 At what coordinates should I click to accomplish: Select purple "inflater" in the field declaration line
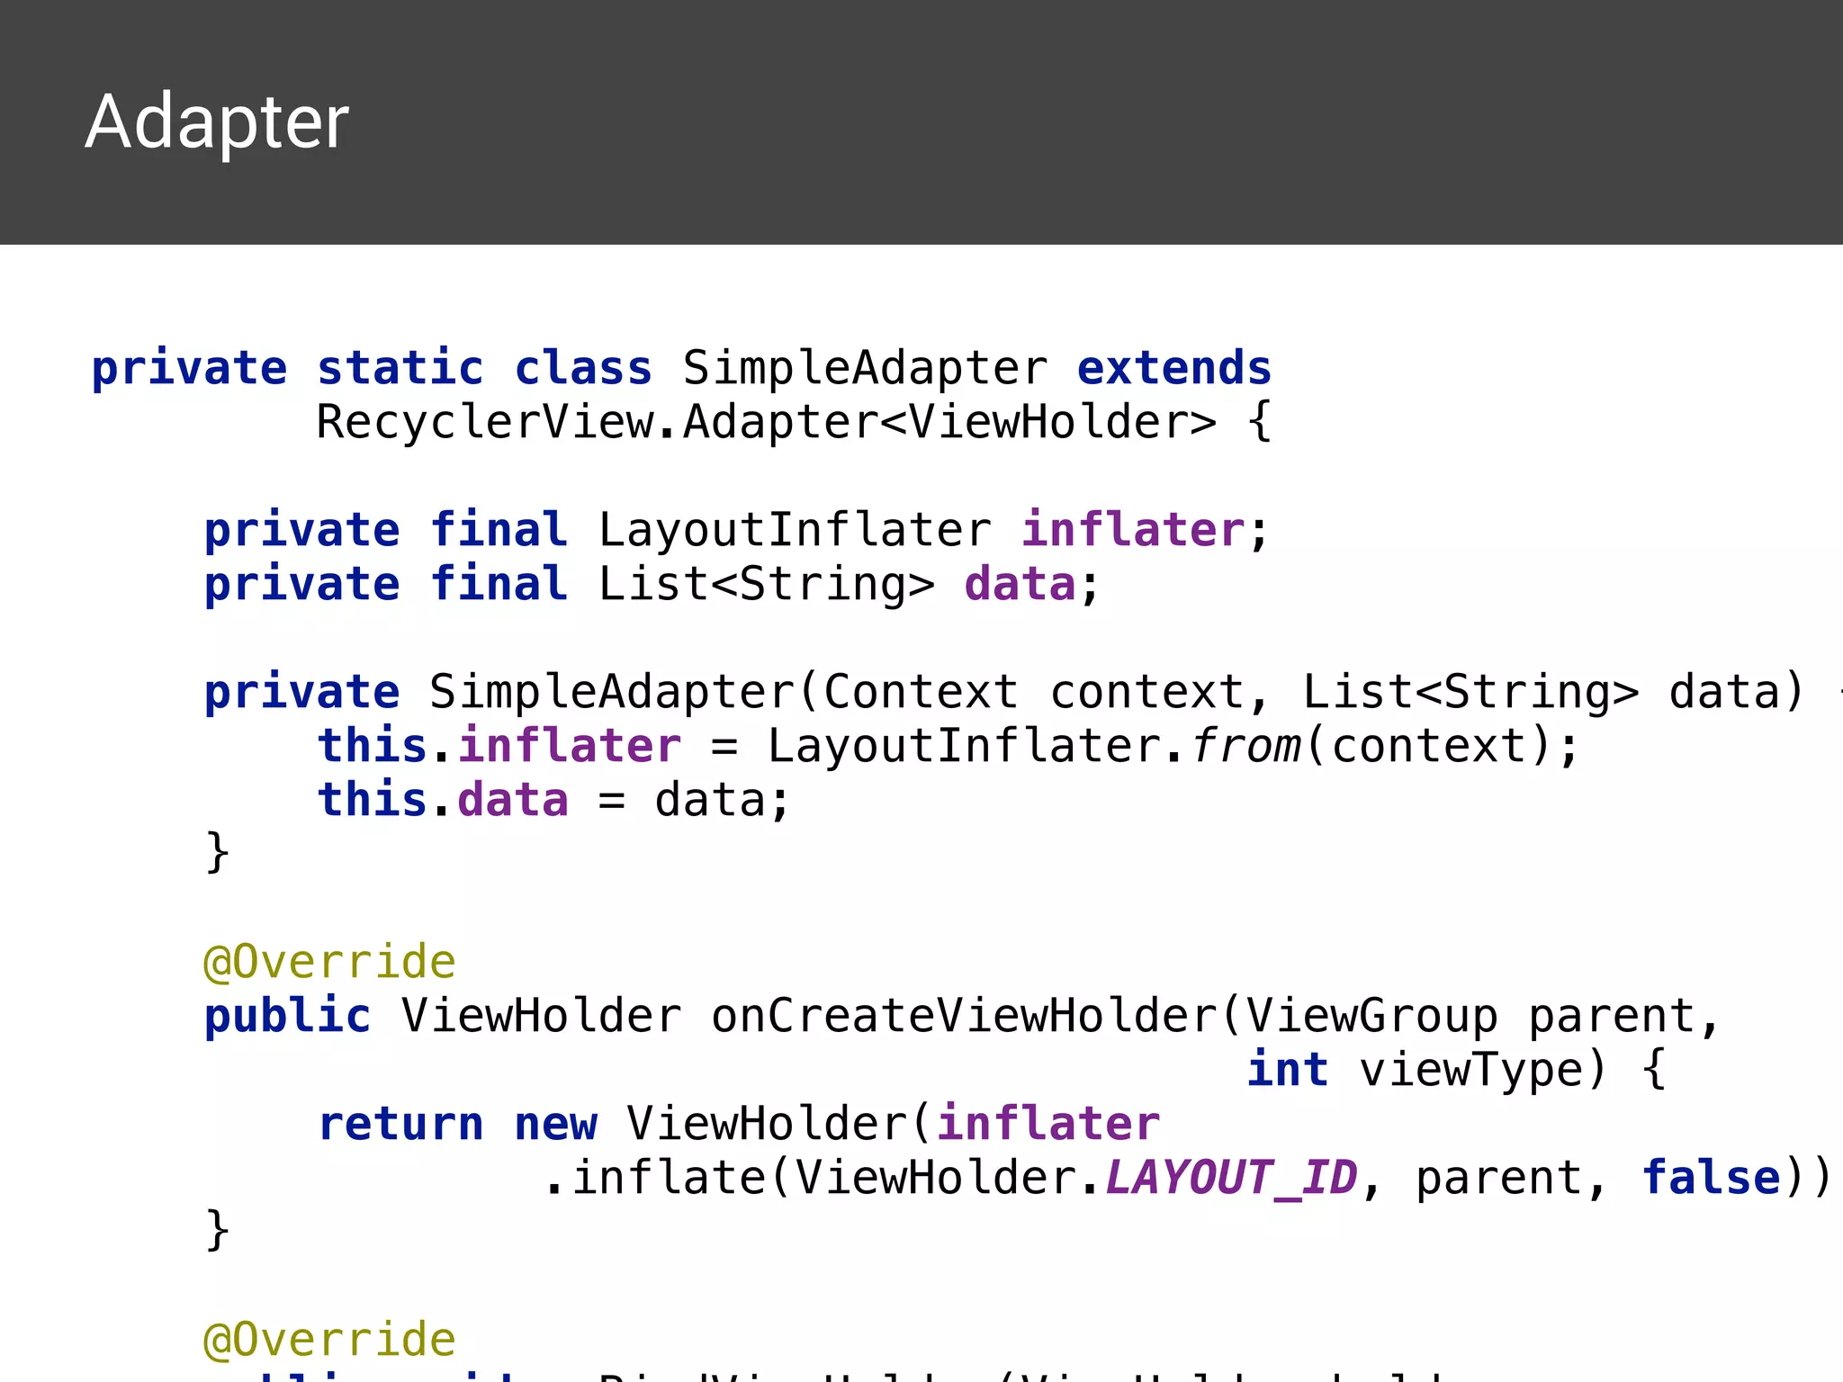pos(1133,529)
